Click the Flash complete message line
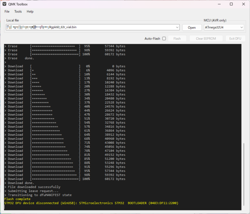The image size is (250, 214). (17, 199)
